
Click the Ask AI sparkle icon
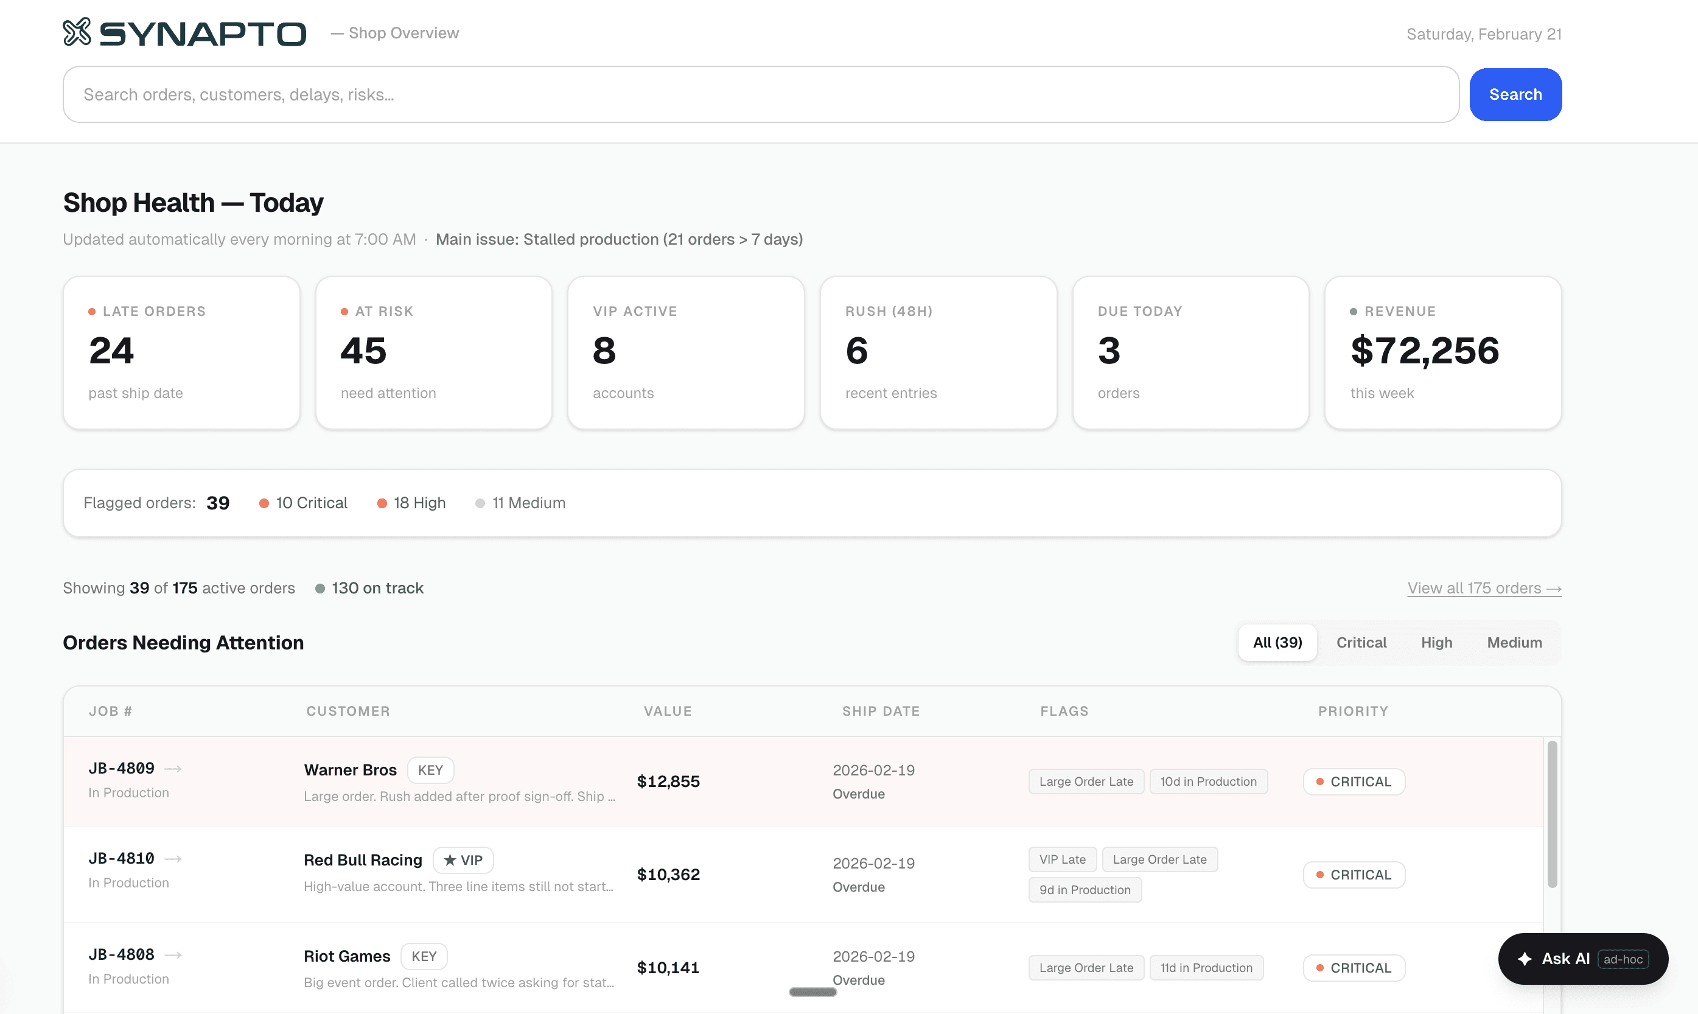pyautogui.click(x=1525, y=959)
